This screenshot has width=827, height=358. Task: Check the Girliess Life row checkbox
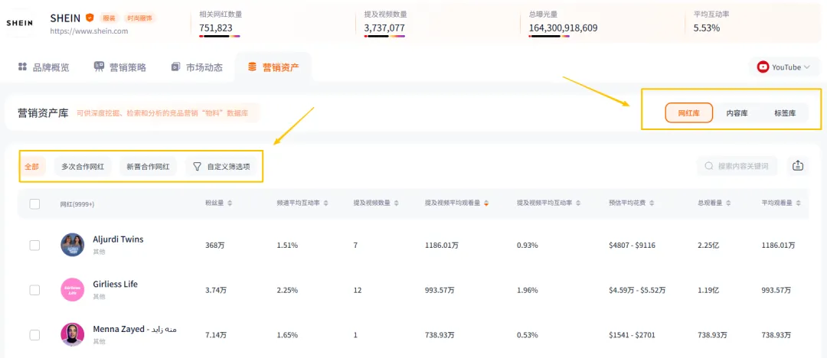(x=34, y=290)
